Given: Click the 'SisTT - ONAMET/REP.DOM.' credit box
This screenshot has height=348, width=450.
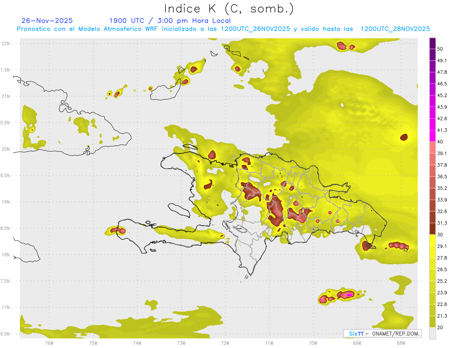Looking at the screenshot, I should [x=382, y=333].
